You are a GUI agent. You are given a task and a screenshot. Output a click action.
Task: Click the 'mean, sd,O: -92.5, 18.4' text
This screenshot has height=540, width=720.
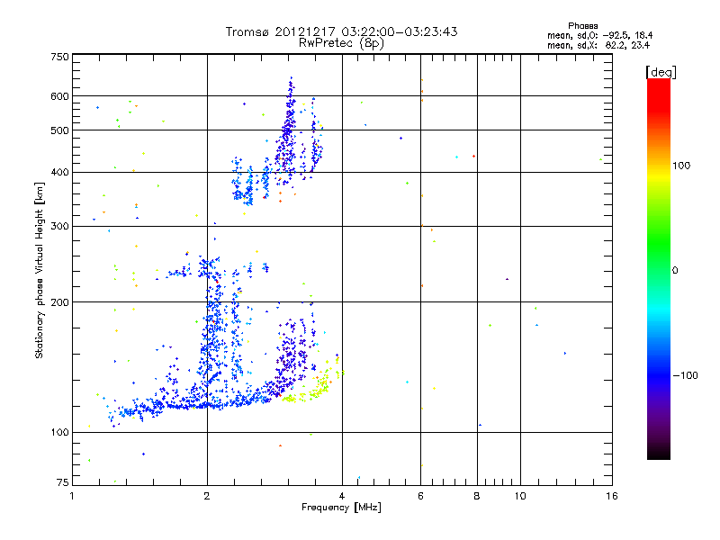coord(599,35)
